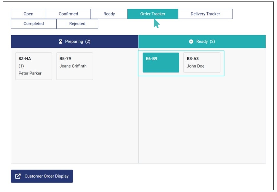Viewport: 277px width, 192px height.
Task: Click the John Doe customer name
Action: [x=195, y=66]
